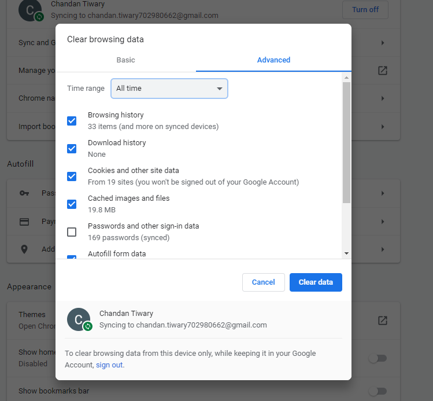Open Themes external link icon
The image size is (433, 401).
point(383,321)
